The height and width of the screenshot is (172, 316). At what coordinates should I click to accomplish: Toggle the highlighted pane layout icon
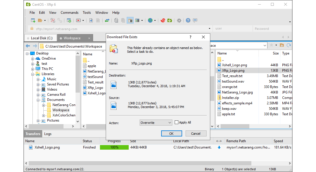click(x=130, y=21)
